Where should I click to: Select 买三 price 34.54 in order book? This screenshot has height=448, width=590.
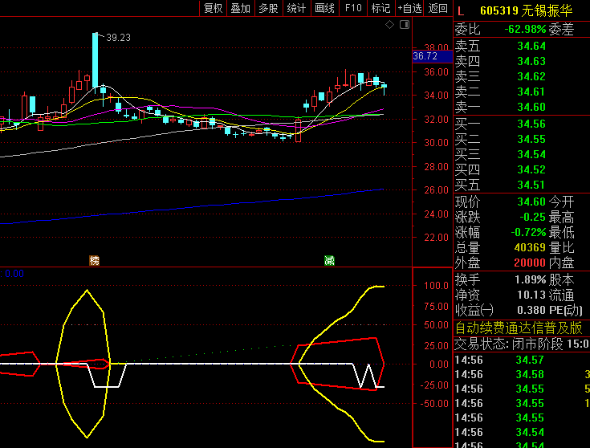(531, 154)
